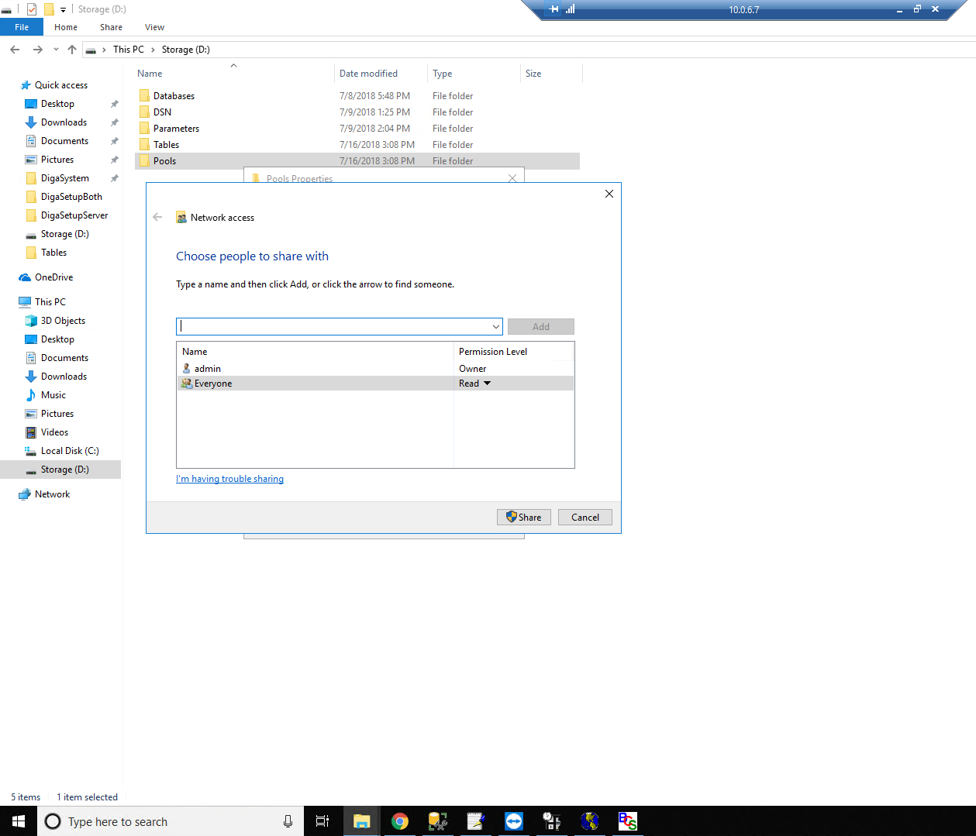Click the Up directory arrow in Explorer
This screenshot has height=836, width=976.
pos(72,50)
